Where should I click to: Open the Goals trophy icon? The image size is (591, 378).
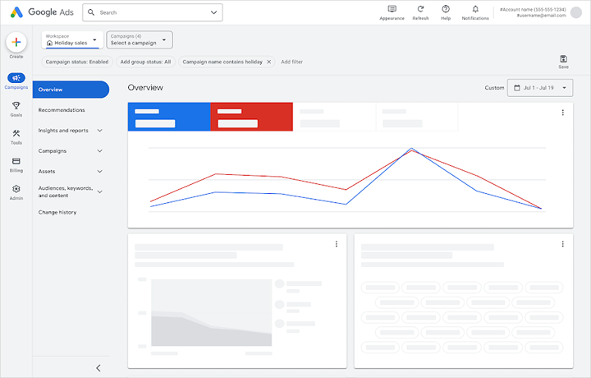point(16,107)
